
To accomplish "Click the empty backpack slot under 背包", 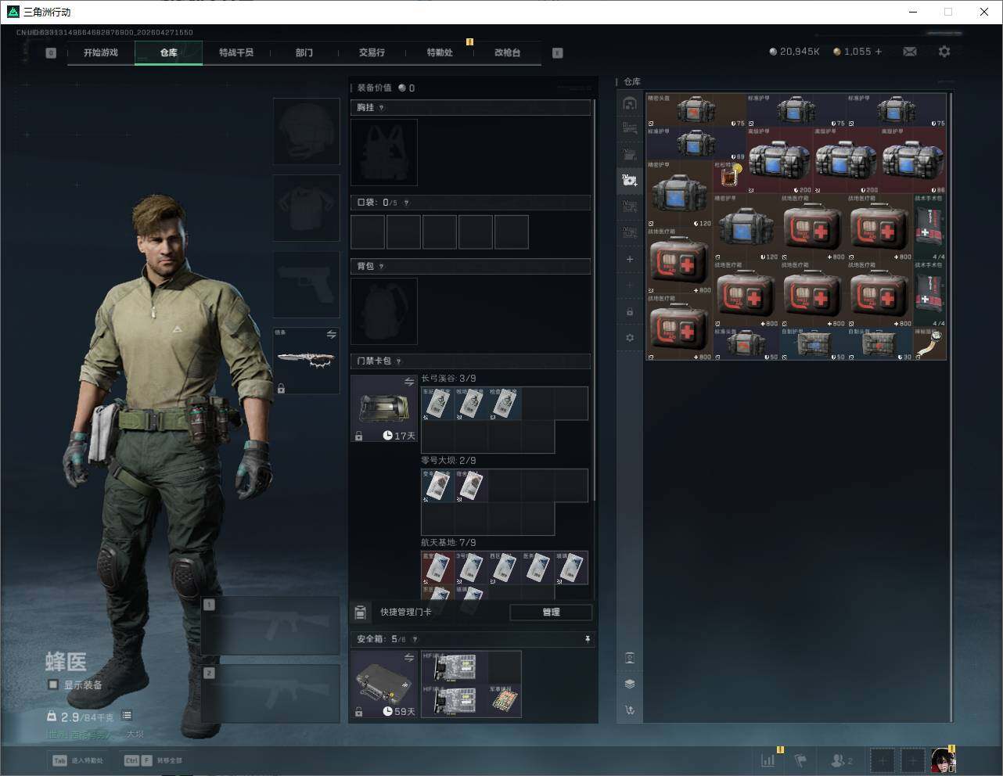I will pos(384,311).
